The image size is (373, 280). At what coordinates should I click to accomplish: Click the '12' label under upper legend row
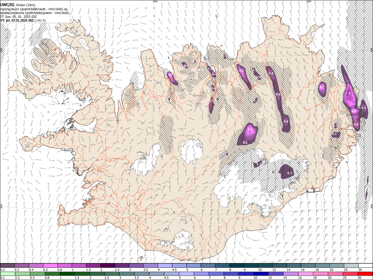point(274,270)
